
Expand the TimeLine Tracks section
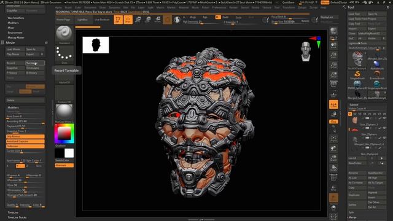tap(17, 217)
